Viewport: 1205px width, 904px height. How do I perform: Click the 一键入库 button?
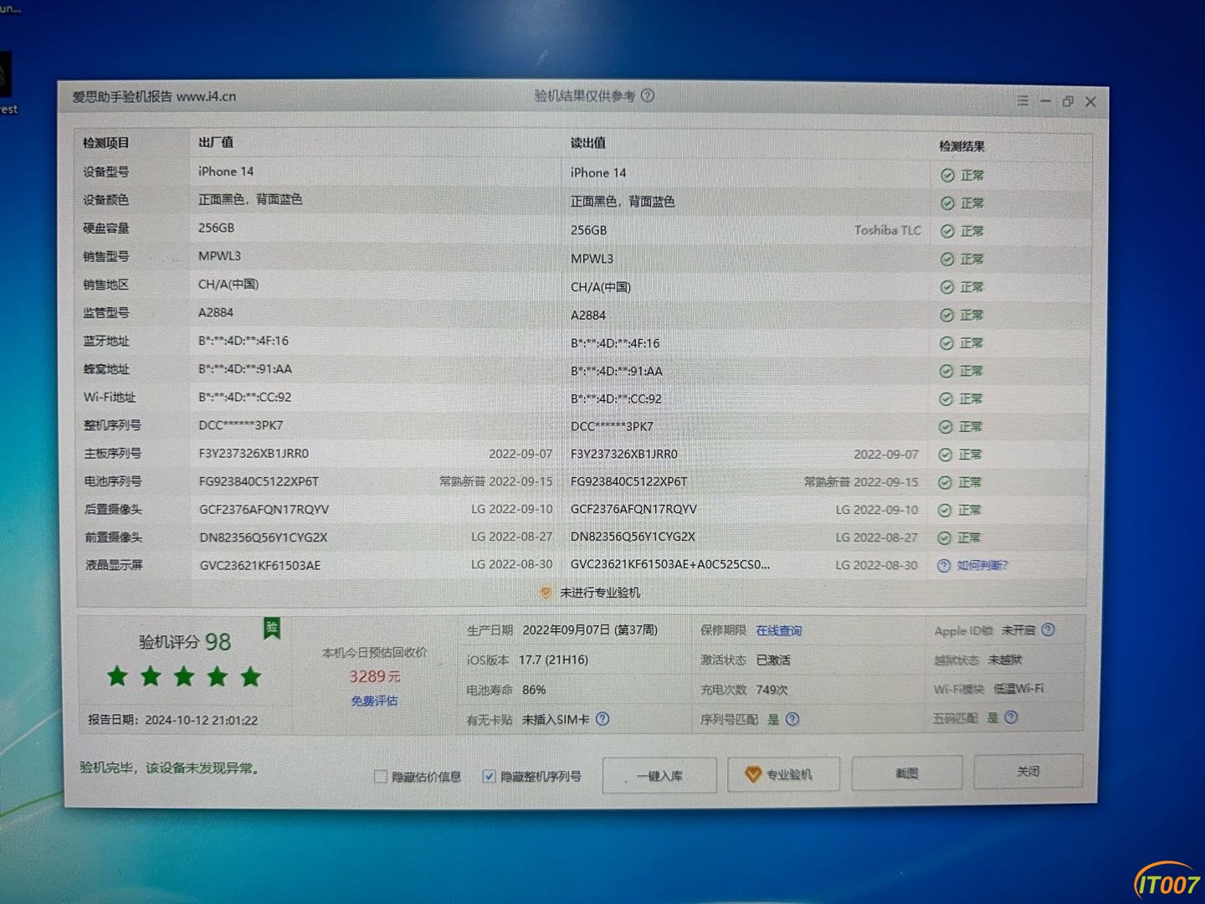pyautogui.click(x=659, y=775)
